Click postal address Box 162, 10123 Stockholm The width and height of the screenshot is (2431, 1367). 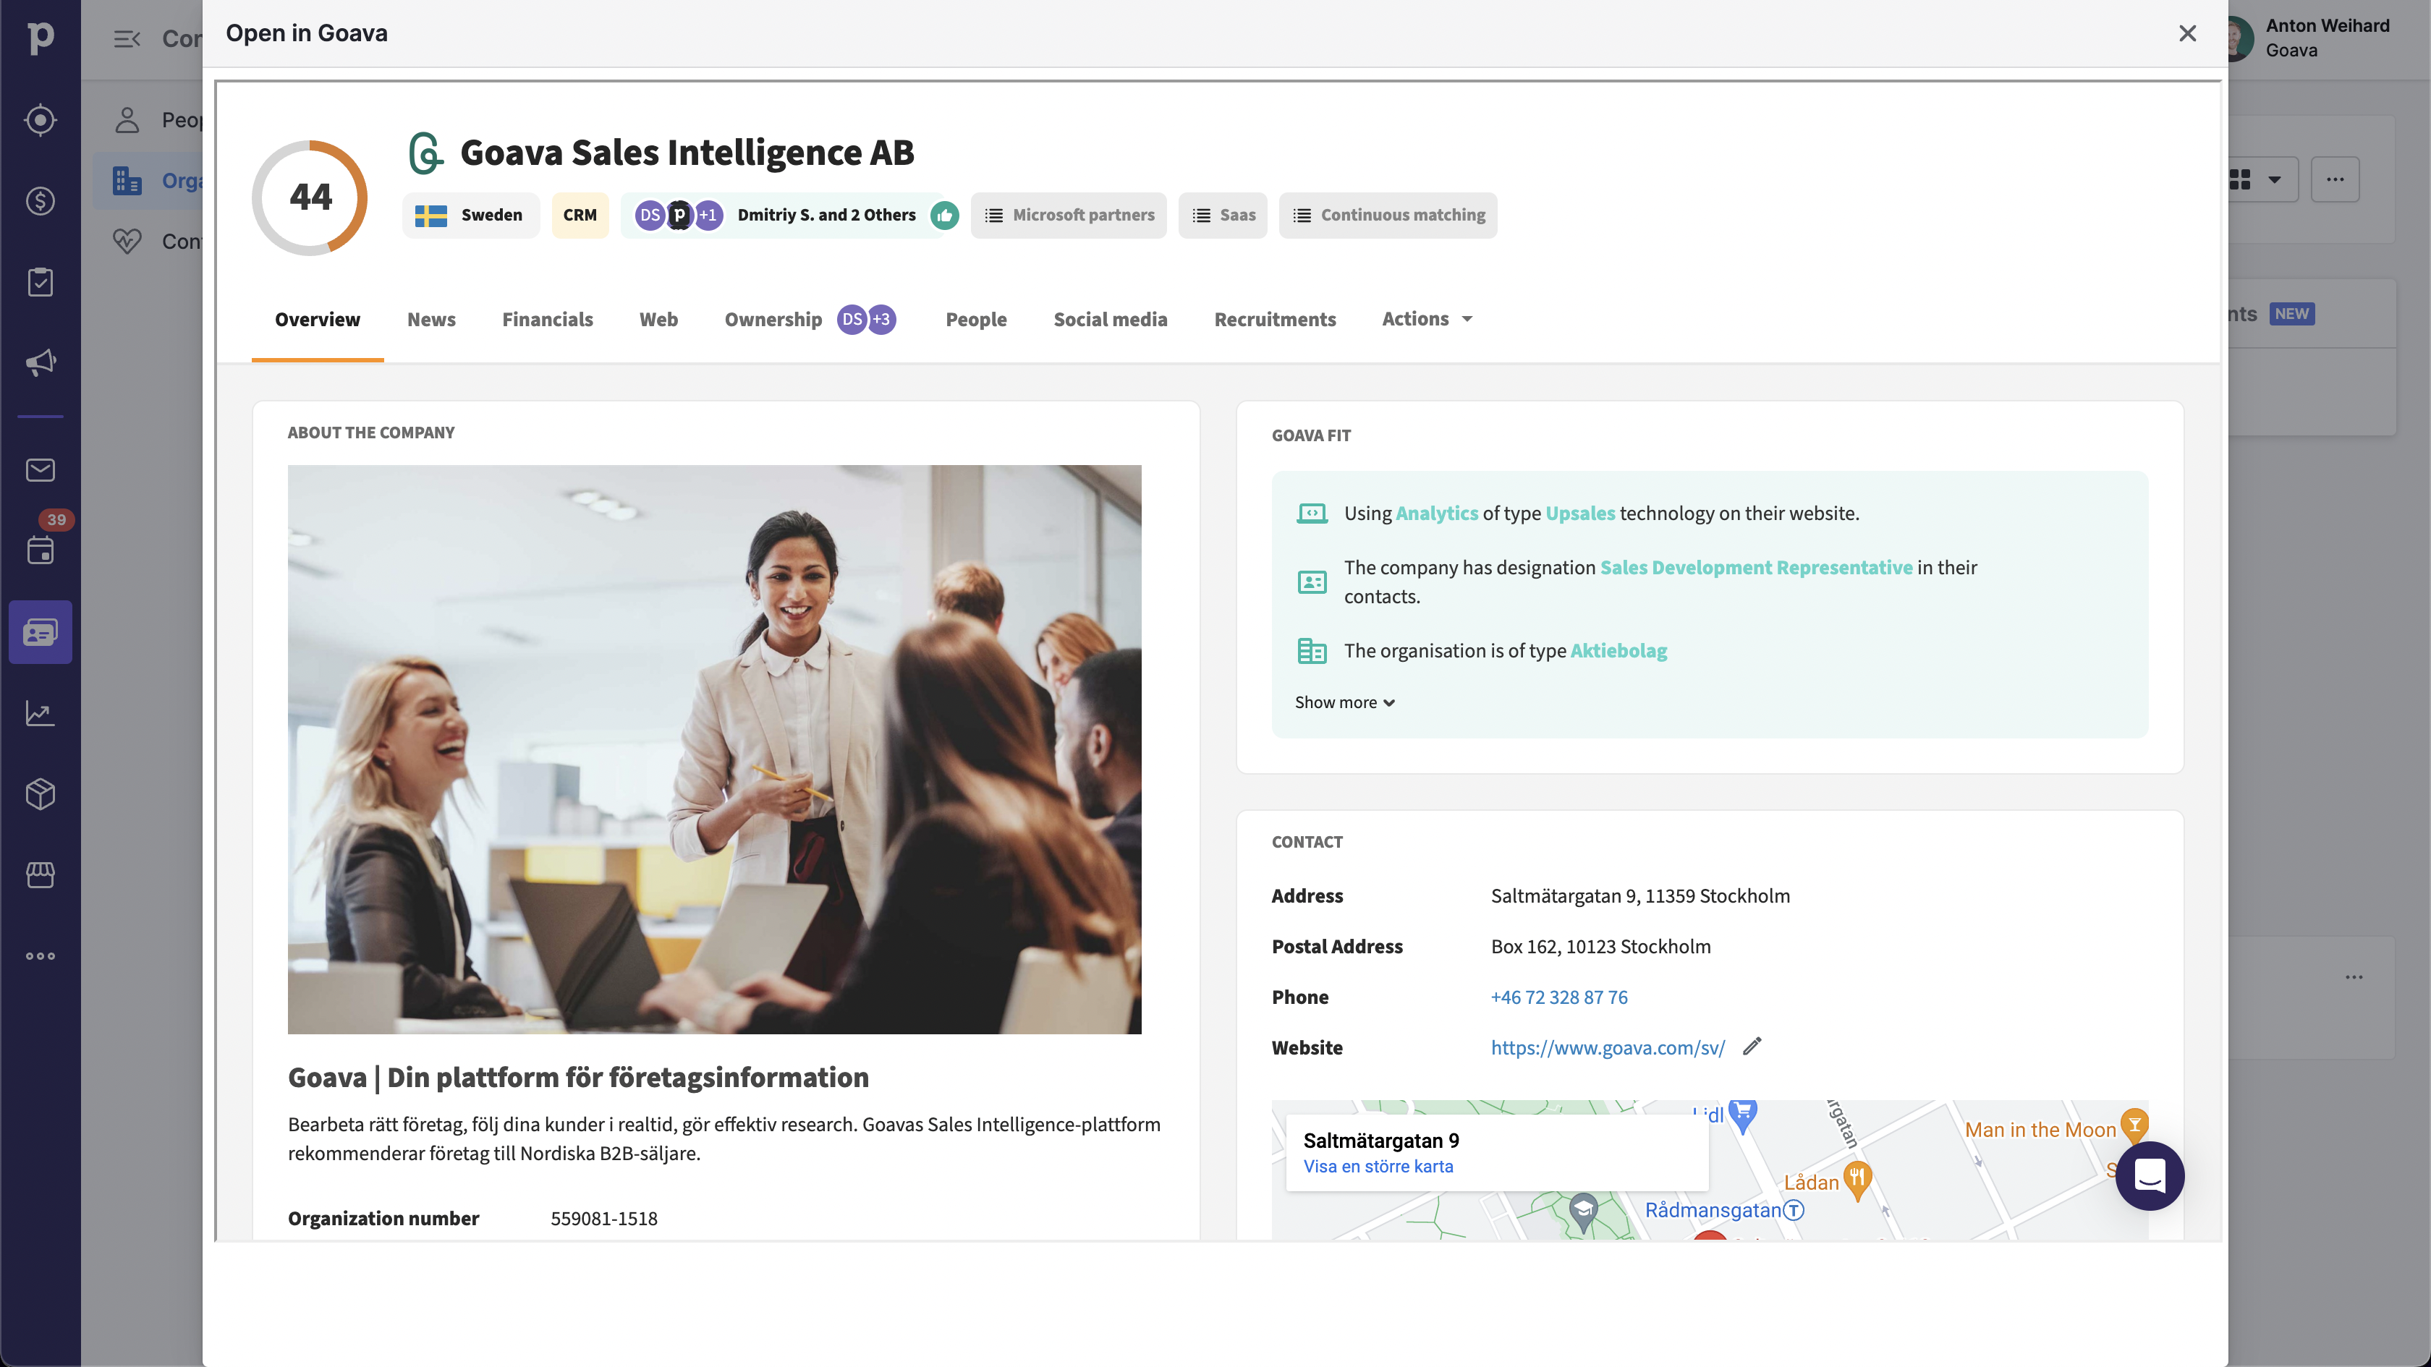coord(1600,946)
